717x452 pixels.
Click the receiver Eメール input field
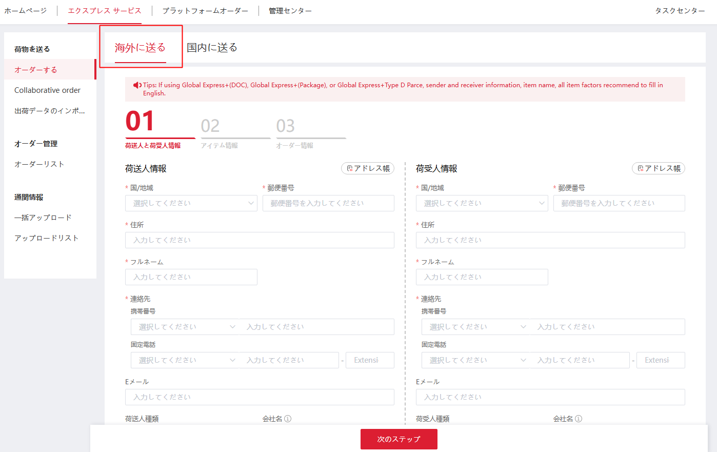[550, 397]
